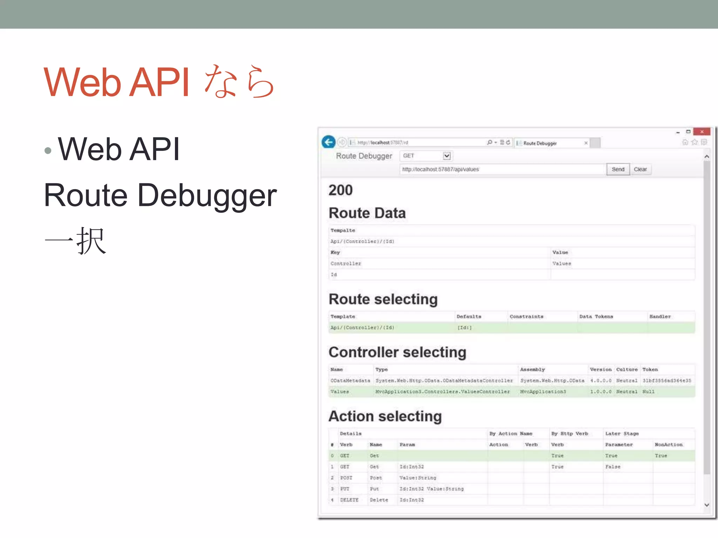718x538 pixels.
Task: Click the vertical scrollbar thumb
Action: pos(706,317)
